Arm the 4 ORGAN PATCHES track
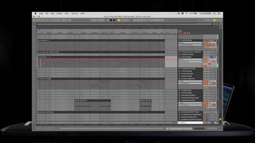Viewport: 255px width, 143px height. [x=215, y=54]
